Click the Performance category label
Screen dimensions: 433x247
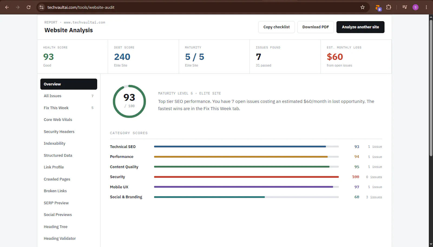pyautogui.click(x=122, y=157)
